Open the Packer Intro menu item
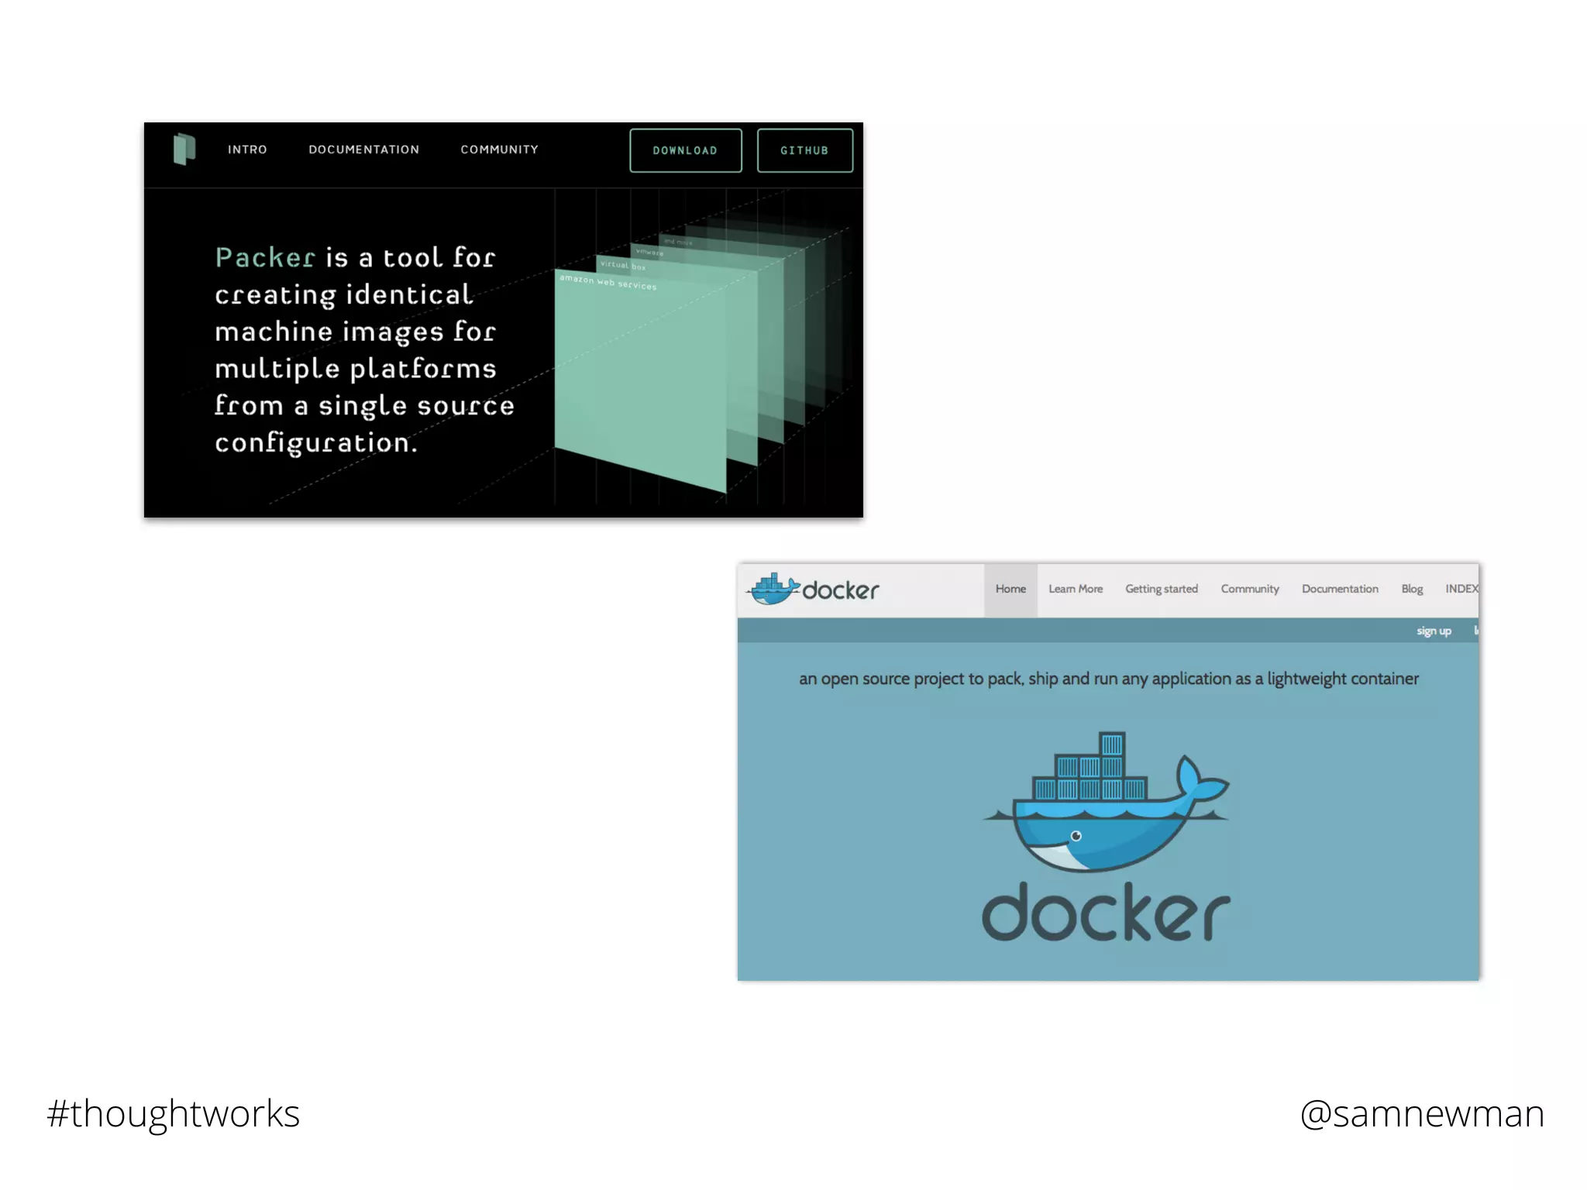 click(247, 150)
